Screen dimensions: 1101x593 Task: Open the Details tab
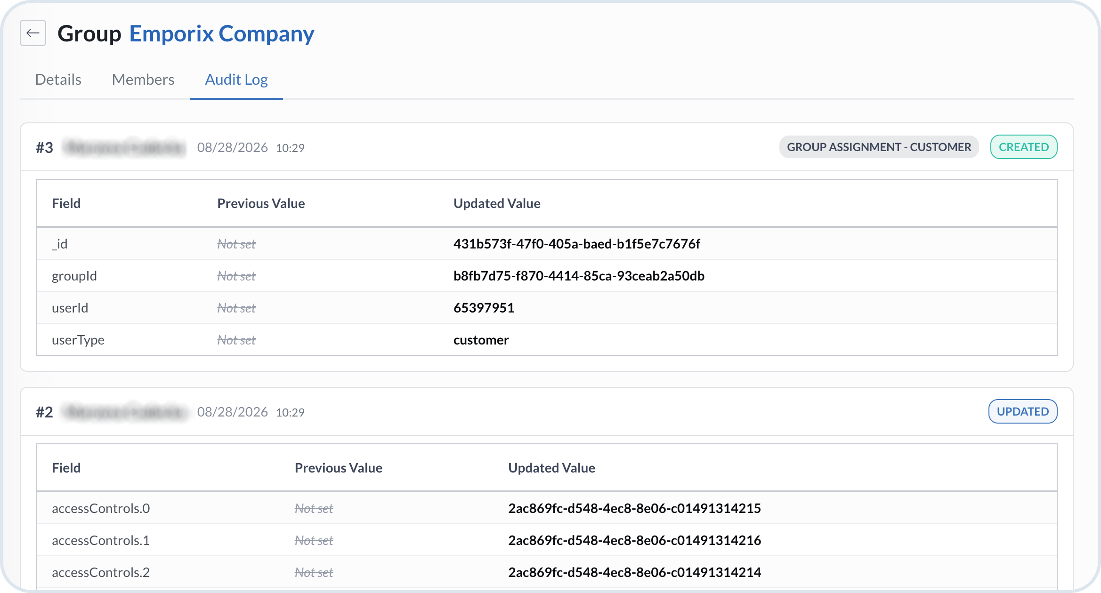click(x=58, y=80)
